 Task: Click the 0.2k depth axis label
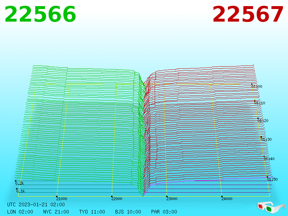coord(20,183)
